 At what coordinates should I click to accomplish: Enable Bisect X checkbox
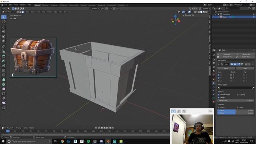pyautogui.click(x=231, y=75)
